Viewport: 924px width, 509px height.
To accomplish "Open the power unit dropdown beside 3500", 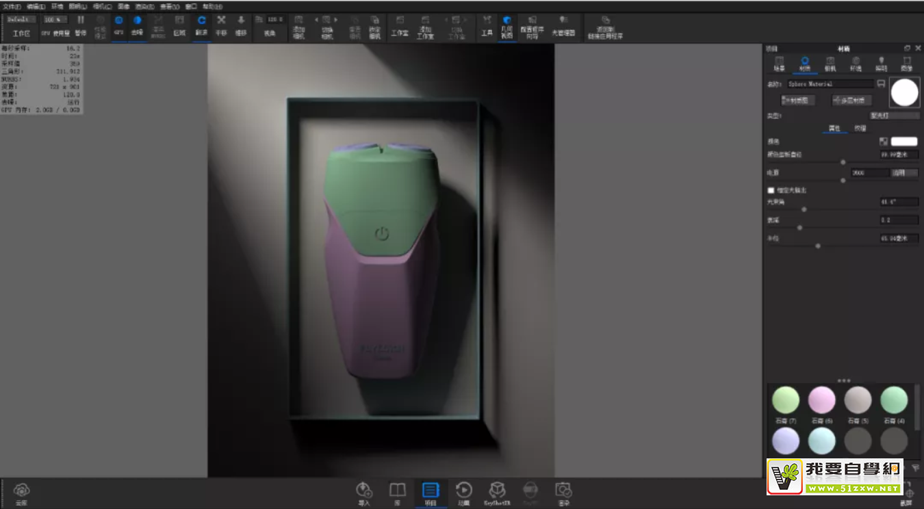I will coord(904,173).
